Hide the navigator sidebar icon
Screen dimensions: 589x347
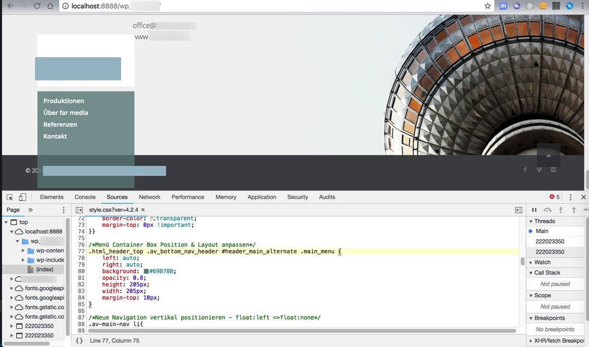pos(79,210)
